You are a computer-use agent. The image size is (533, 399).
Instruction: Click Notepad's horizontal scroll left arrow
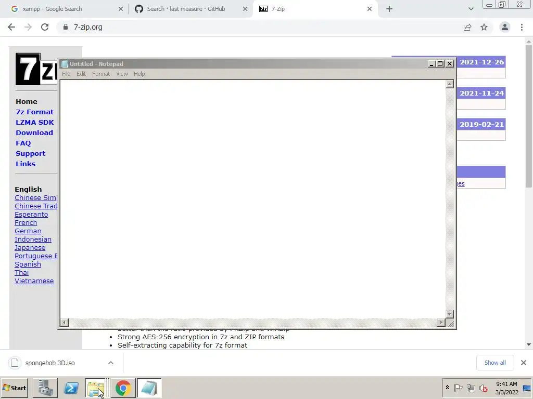[64, 322]
